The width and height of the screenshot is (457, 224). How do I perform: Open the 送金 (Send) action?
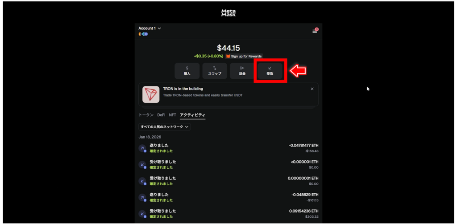(242, 71)
